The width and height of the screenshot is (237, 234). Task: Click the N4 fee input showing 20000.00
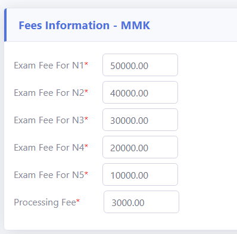click(x=140, y=147)
